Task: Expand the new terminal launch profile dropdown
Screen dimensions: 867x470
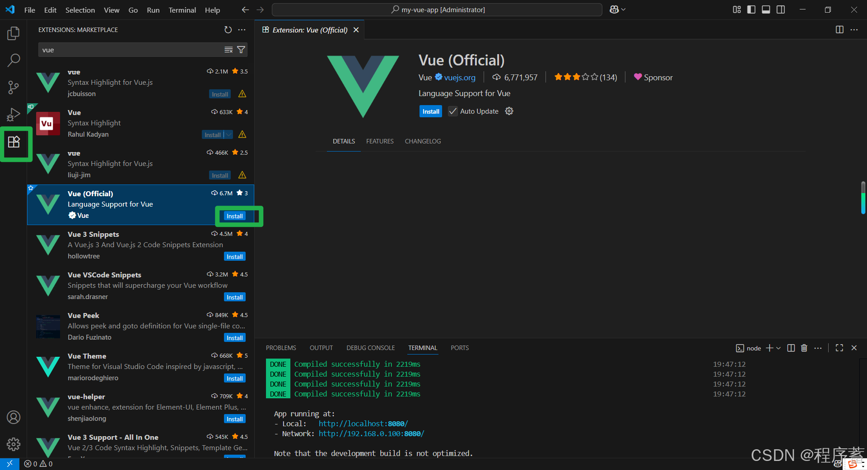Action: [x=778, y=348]
